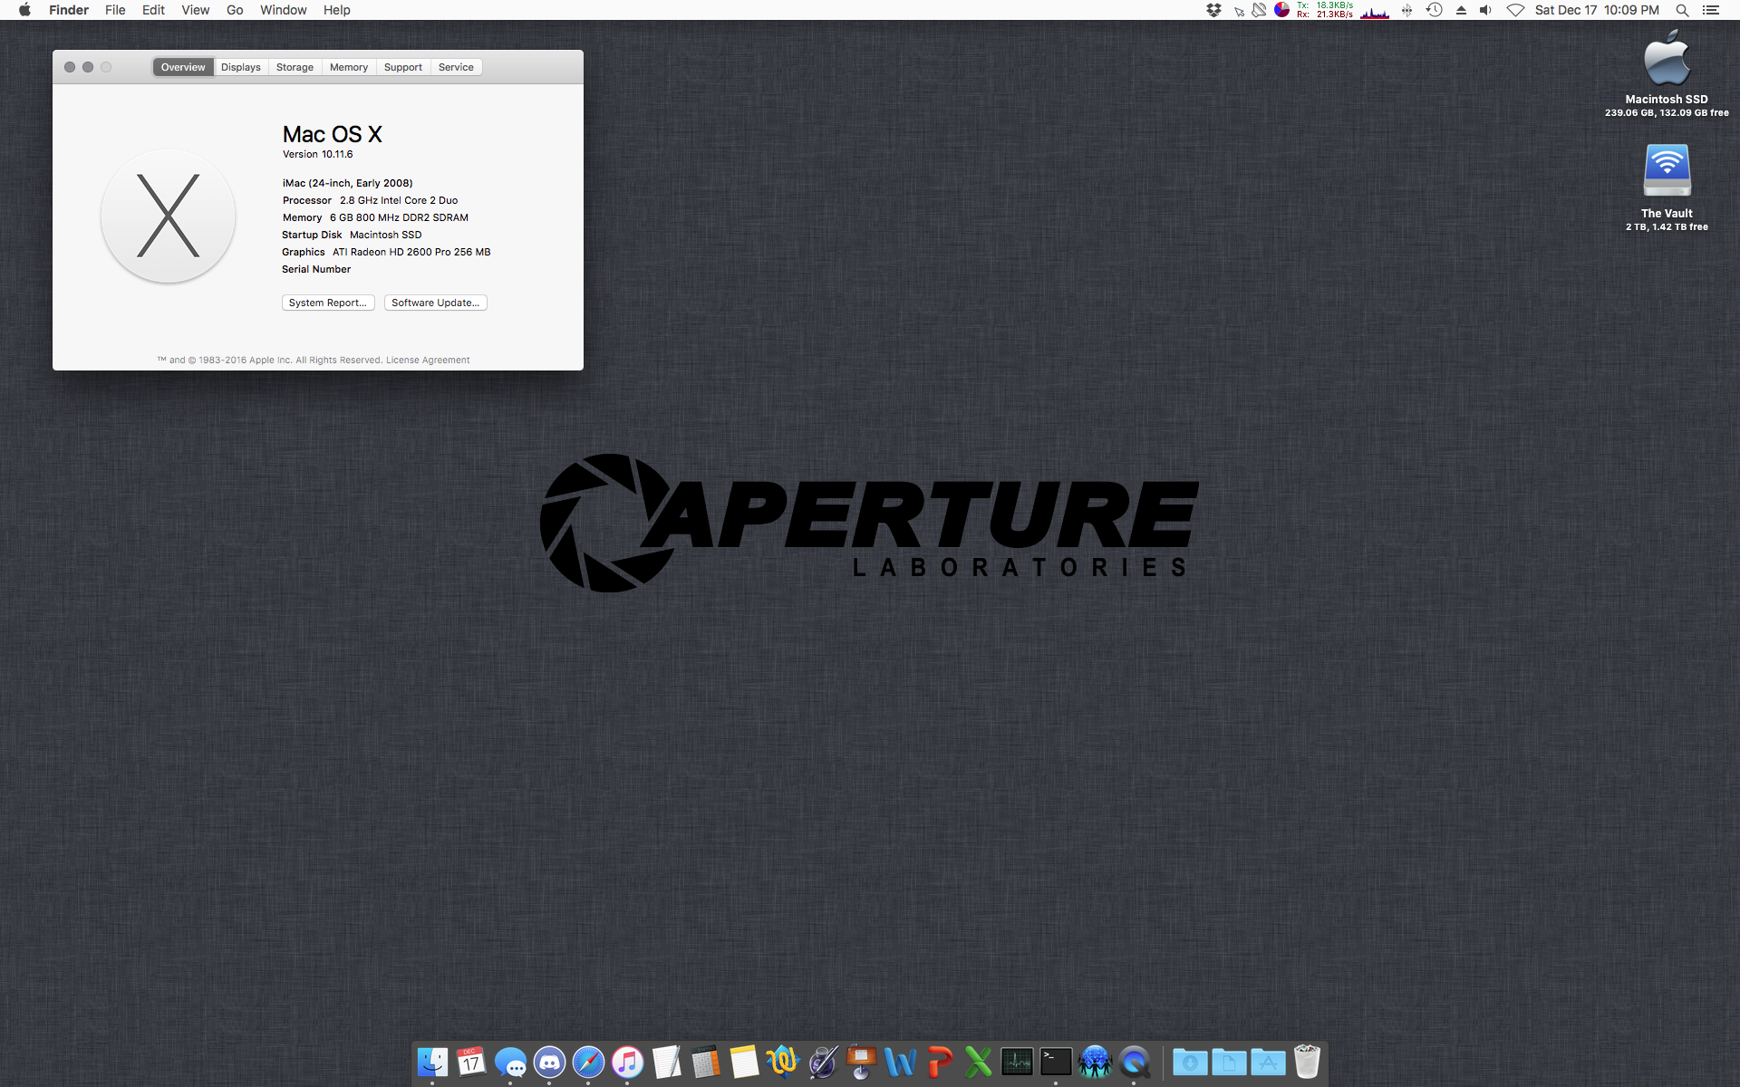The image size is (1740, 1087).
Task: Select The Vault network drive icon
Action: [x=1667, y=170]
